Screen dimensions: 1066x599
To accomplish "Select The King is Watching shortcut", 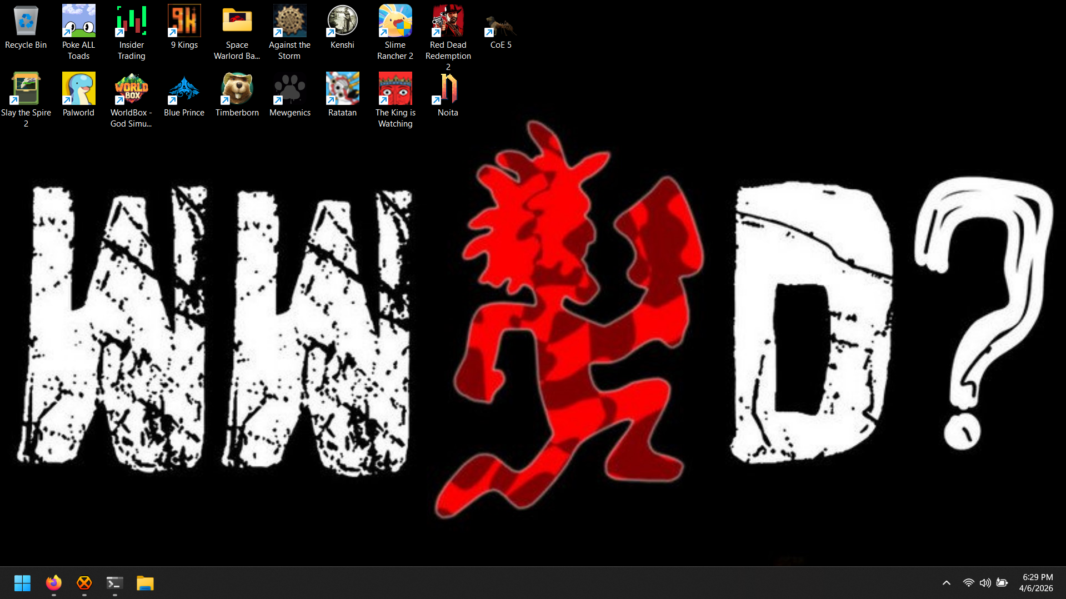I will point(395,100).
